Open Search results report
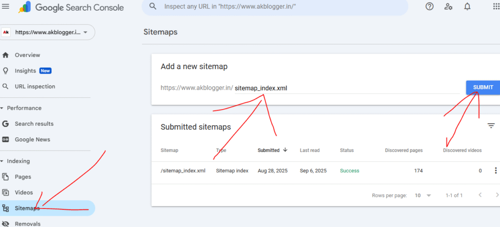 point(34,124)
